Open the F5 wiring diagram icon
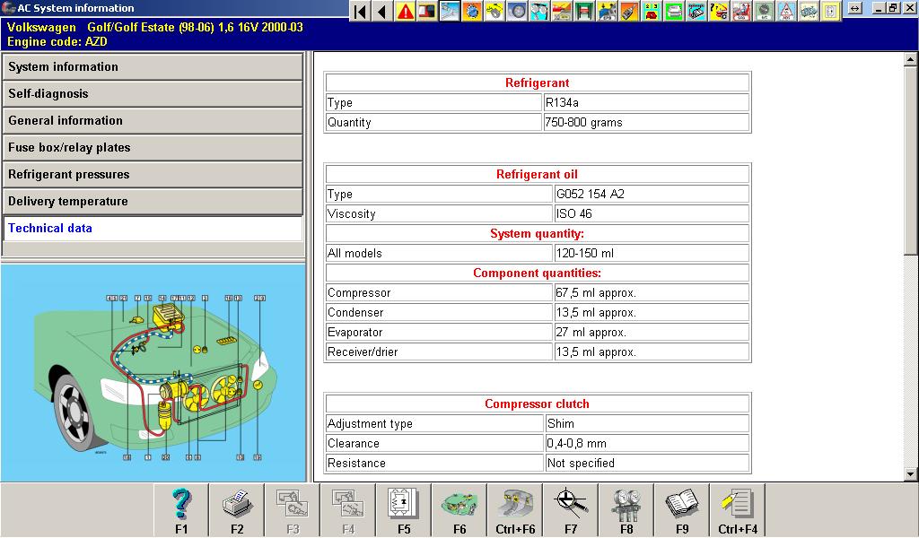 (404, 510)
